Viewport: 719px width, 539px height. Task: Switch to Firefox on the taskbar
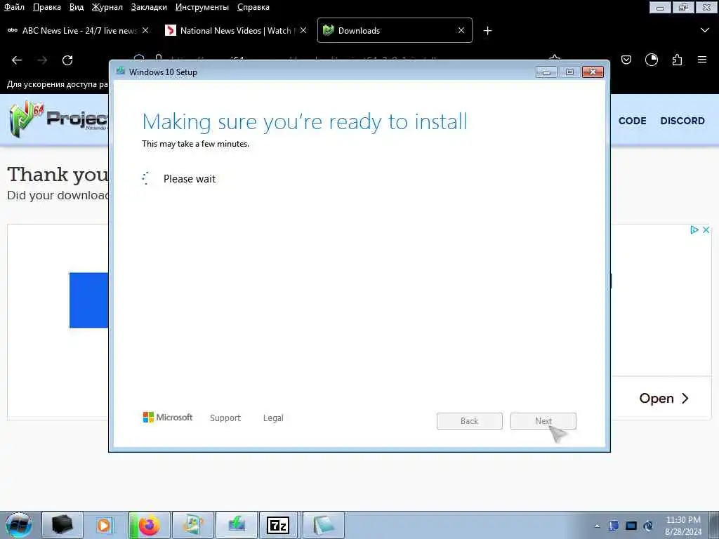150,525
